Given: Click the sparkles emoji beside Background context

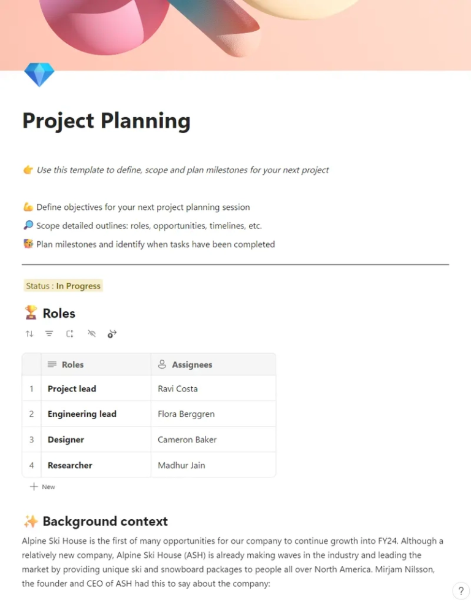Looking at the screenshot, I should pos(31,521).
